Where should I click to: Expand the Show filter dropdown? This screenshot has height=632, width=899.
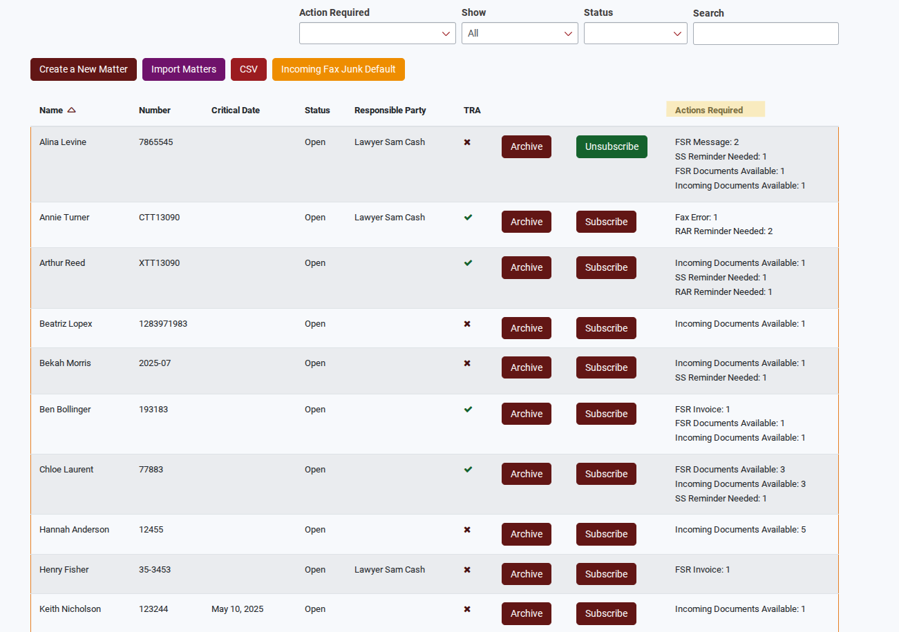(x=520, y=33)
